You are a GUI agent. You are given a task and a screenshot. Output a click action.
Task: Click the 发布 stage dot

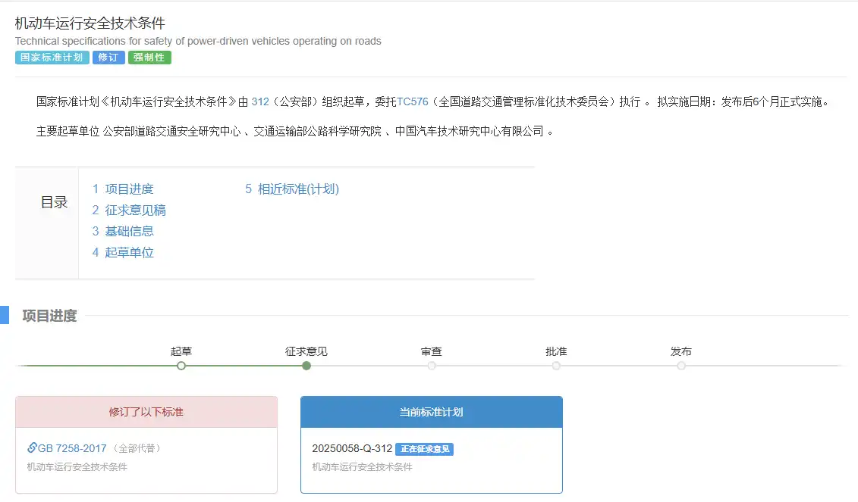(680, 365)
